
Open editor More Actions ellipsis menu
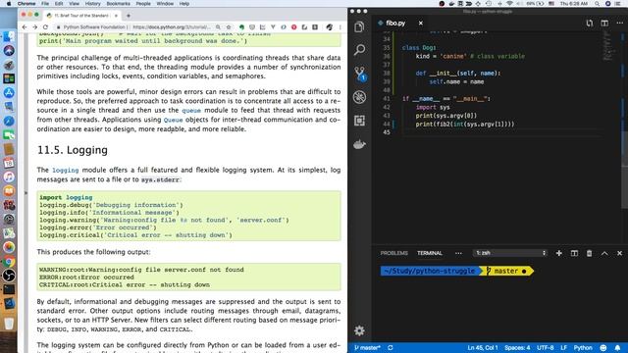click(x=619, y=24)
